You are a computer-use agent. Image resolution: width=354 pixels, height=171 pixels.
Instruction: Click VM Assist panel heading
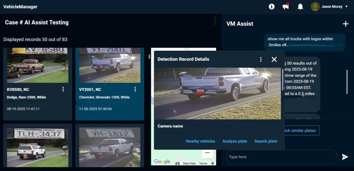point(240,24)
